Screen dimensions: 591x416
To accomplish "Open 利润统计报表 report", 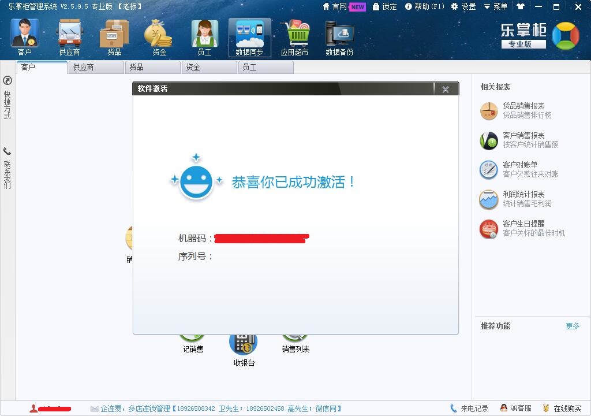I will point(515,199).
